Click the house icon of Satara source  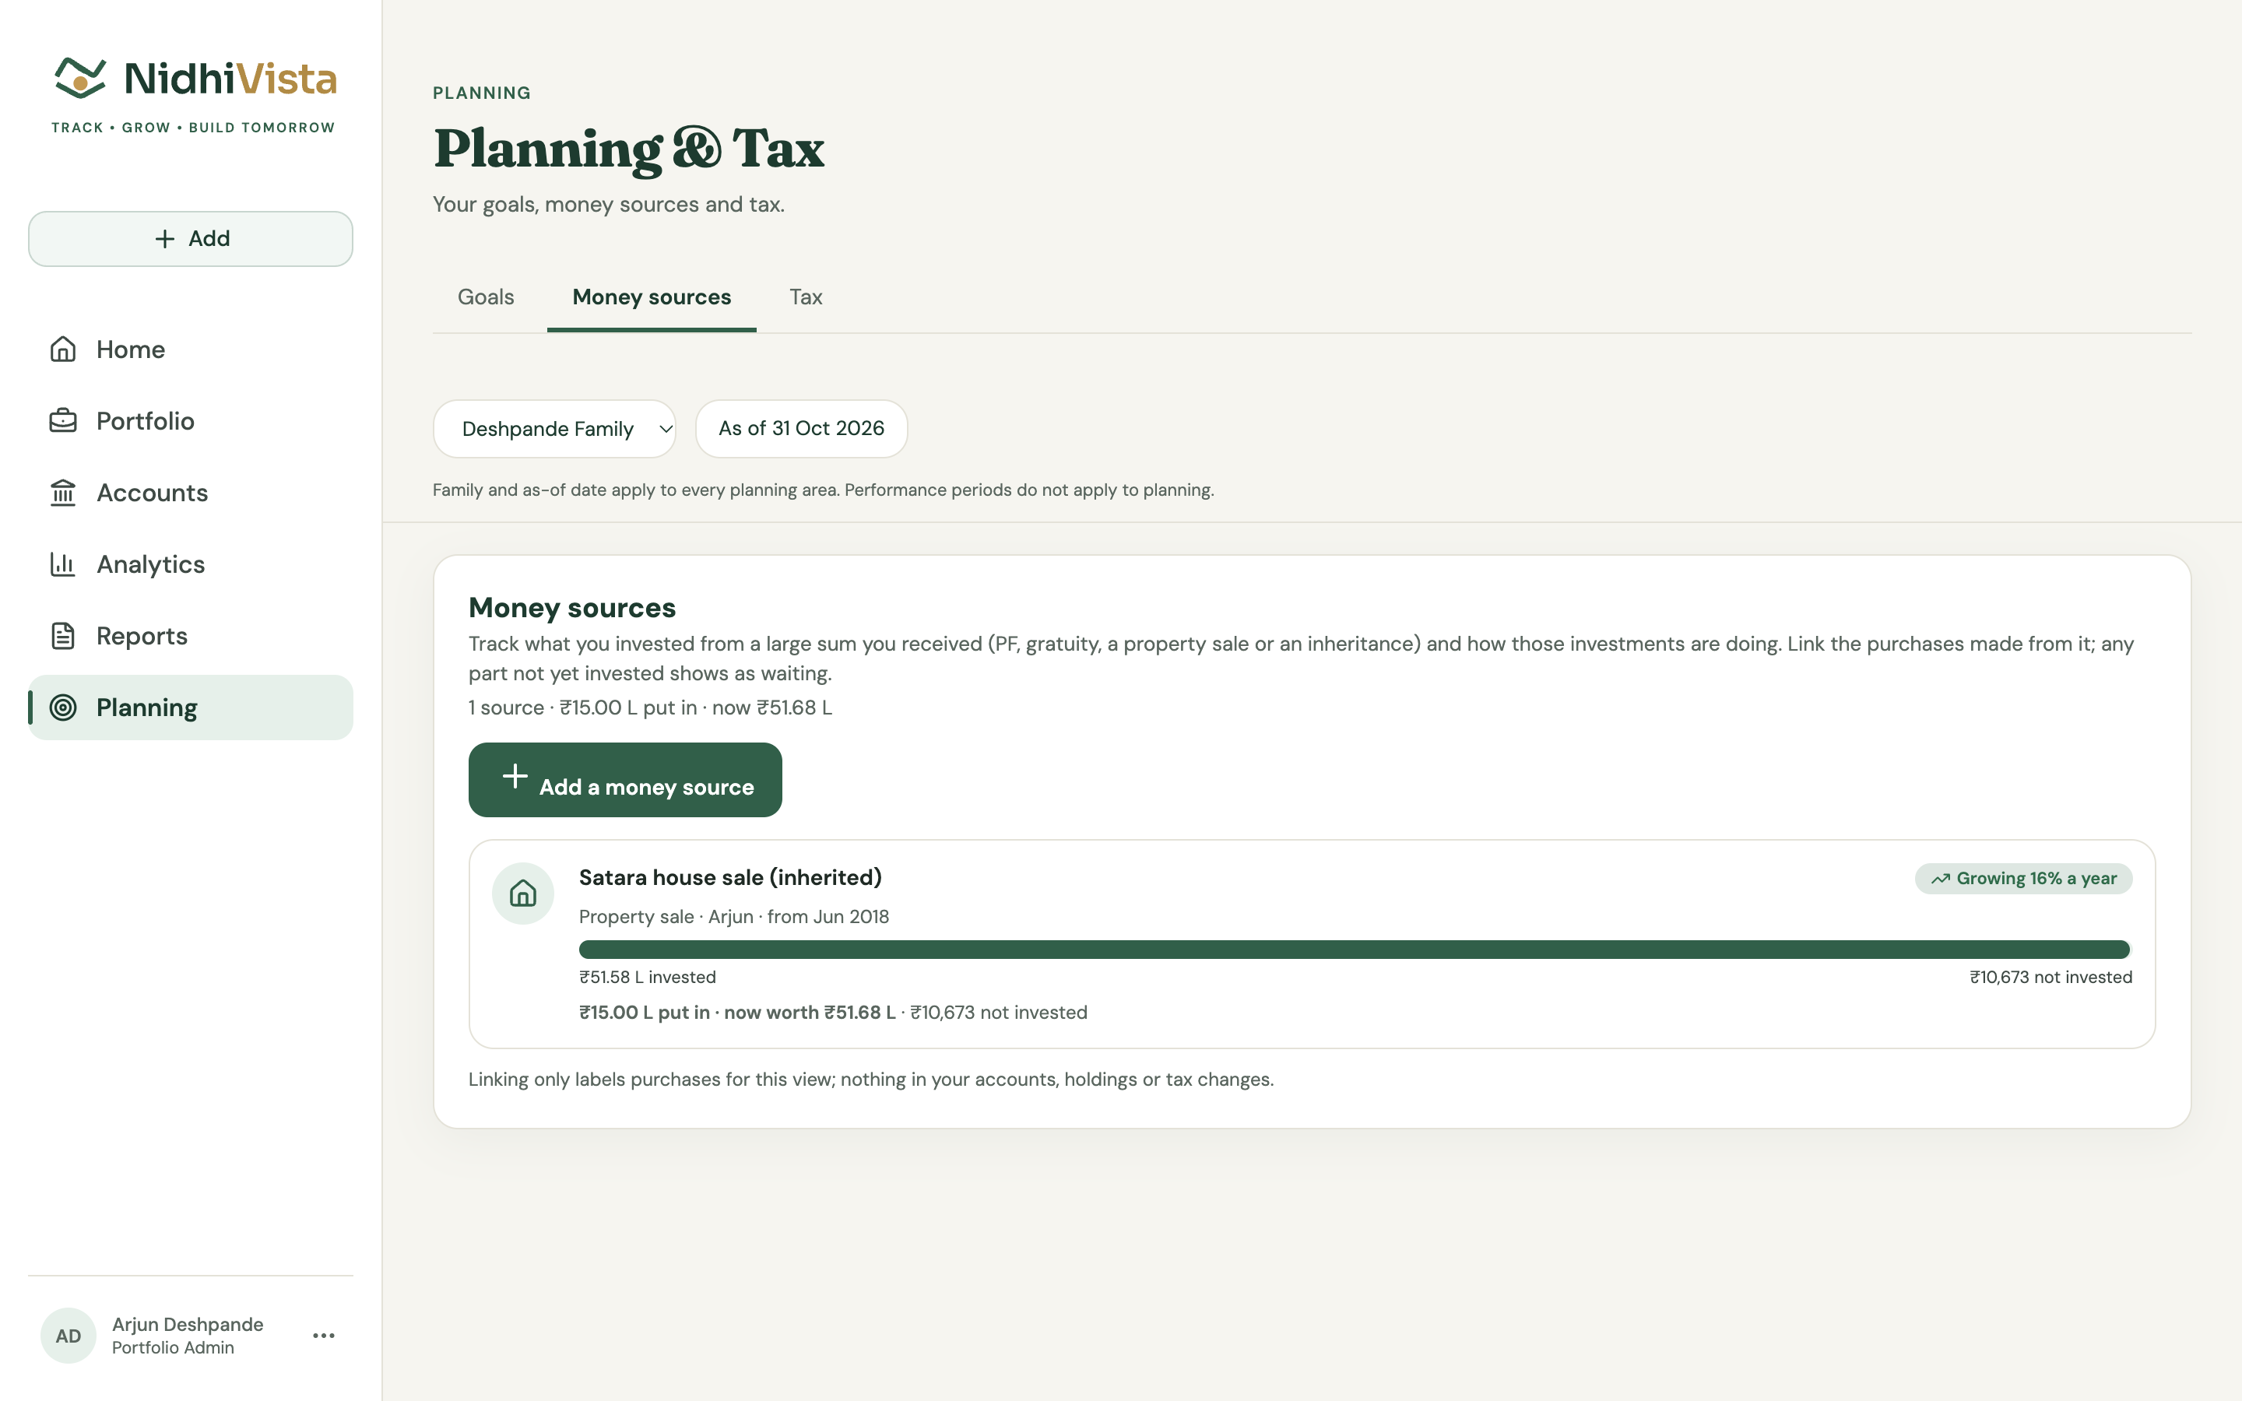tap(522, 894)
